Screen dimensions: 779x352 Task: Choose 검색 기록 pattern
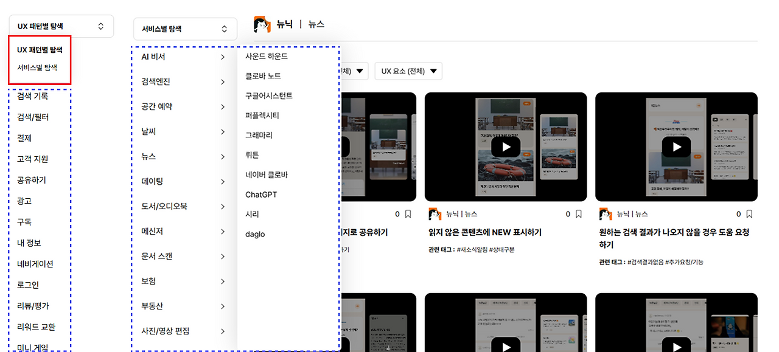click(x=33, y=96)
